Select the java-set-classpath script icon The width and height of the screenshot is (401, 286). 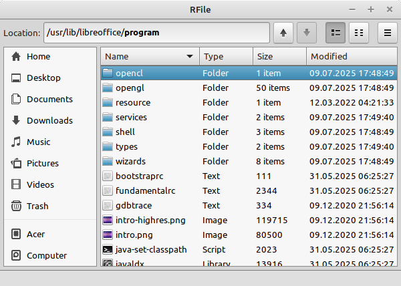point(108,249)
